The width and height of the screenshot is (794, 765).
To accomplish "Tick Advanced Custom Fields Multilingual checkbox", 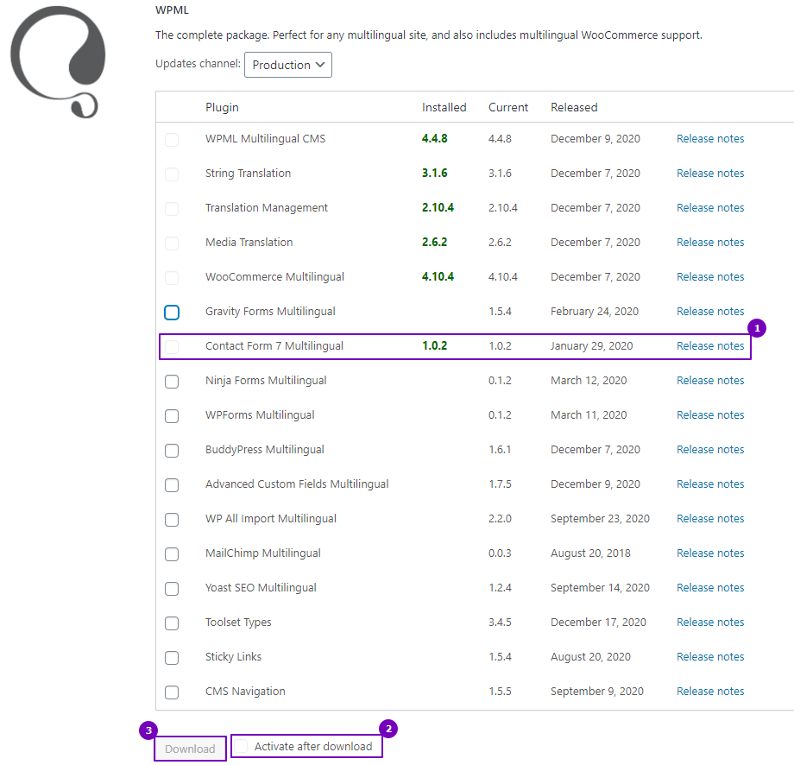I will click(172, 485).
